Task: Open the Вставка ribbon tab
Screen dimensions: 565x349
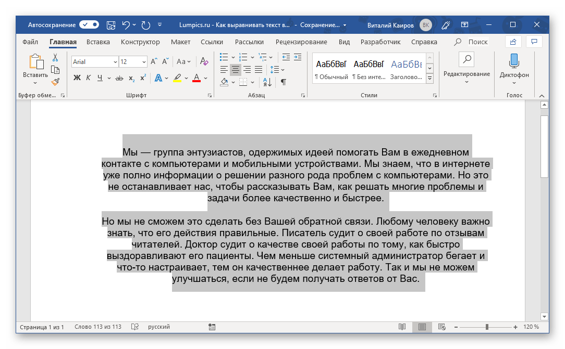Action: 98,42
